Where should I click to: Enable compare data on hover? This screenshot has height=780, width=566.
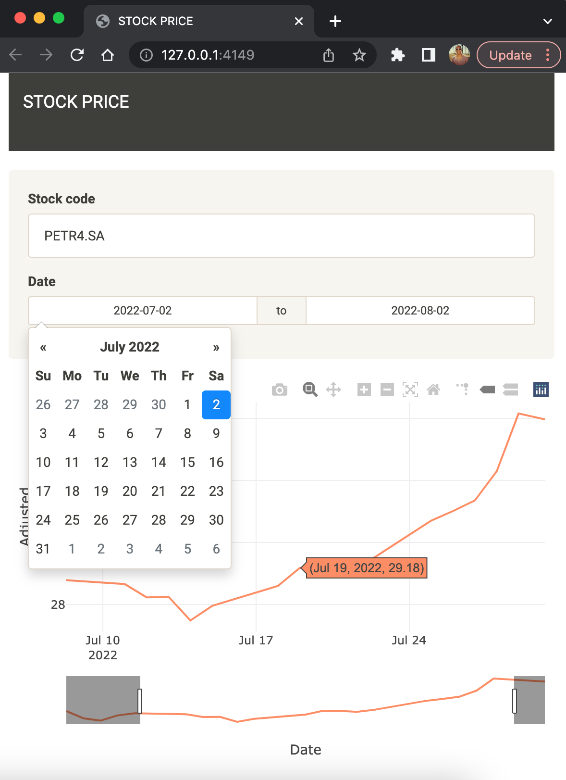[x=510, y=390]
